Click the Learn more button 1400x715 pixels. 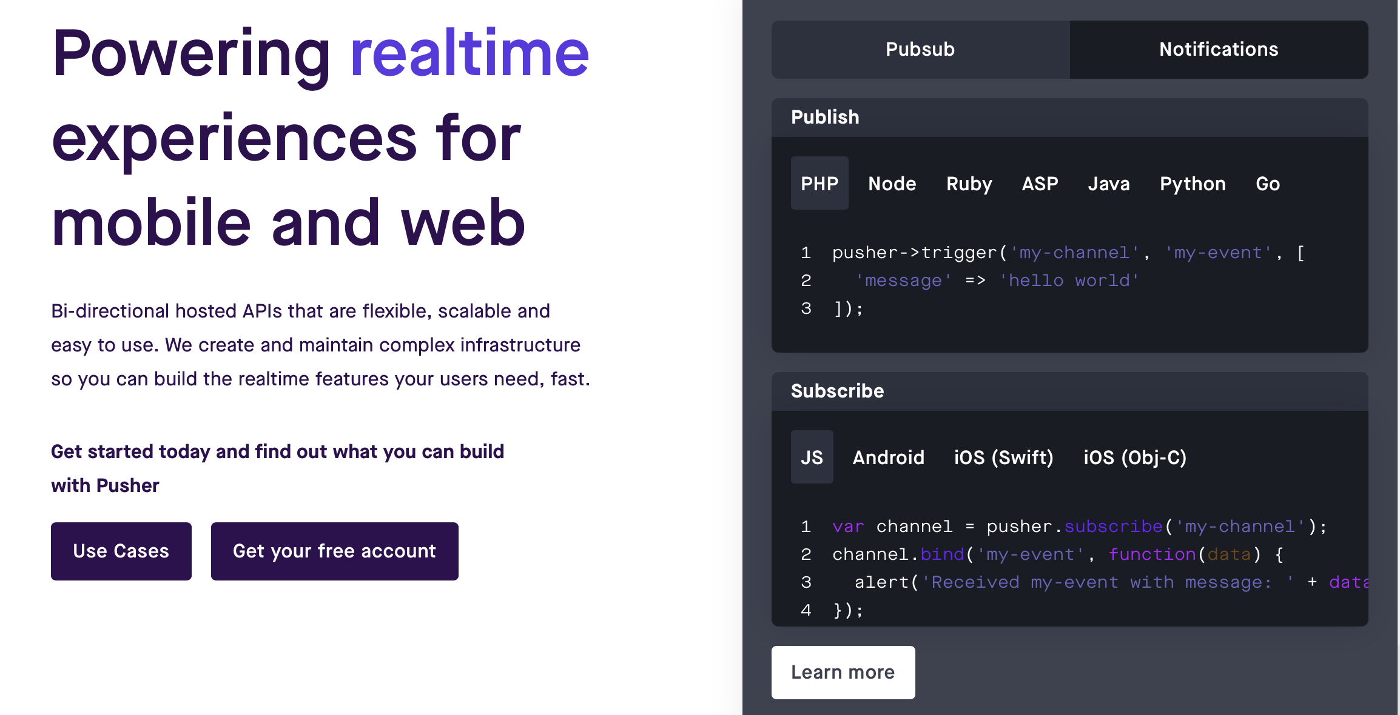[x=843, y=673]
